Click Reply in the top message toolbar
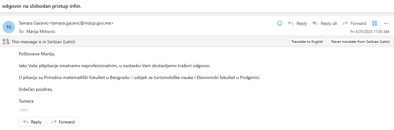 (x=298, y=23)
